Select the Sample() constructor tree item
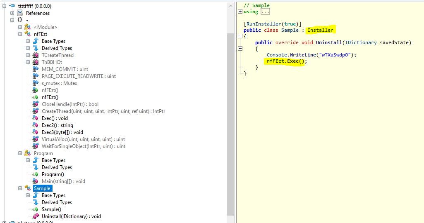 tap(51, 209)
